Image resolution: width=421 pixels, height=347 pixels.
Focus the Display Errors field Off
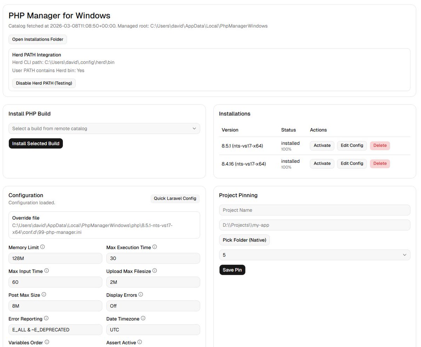pyautogui.click(x=153, y=306)
